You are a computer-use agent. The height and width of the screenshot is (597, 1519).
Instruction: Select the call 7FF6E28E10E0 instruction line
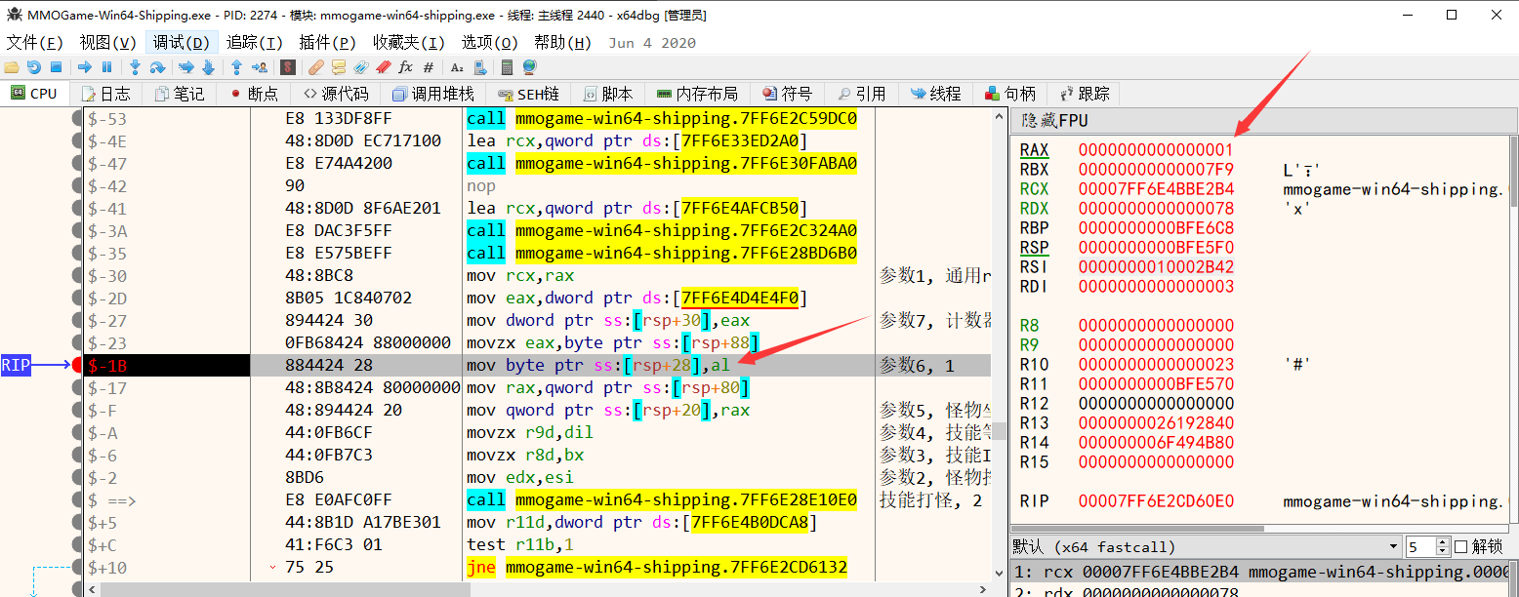(x=662, y=500)
